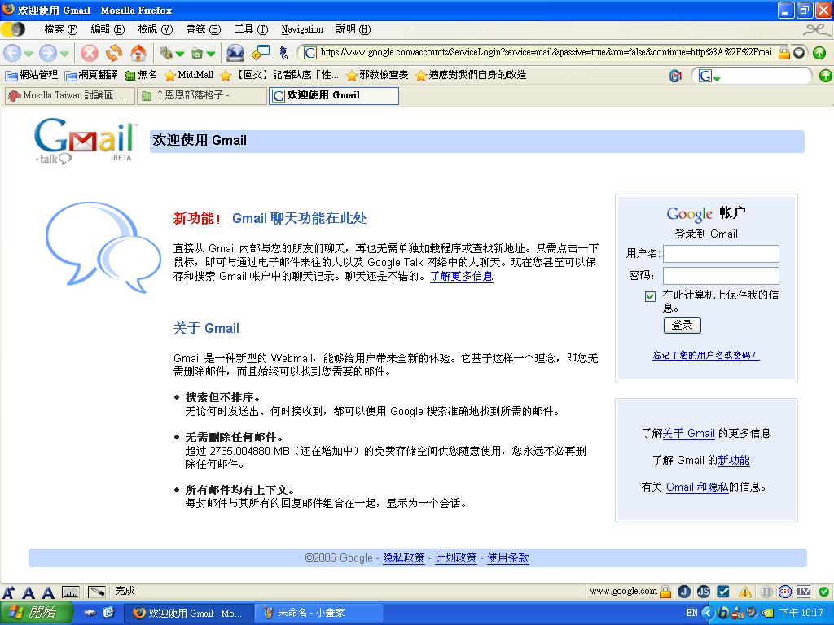Reload the page with the refresh icon

click(x=114, y=54)
